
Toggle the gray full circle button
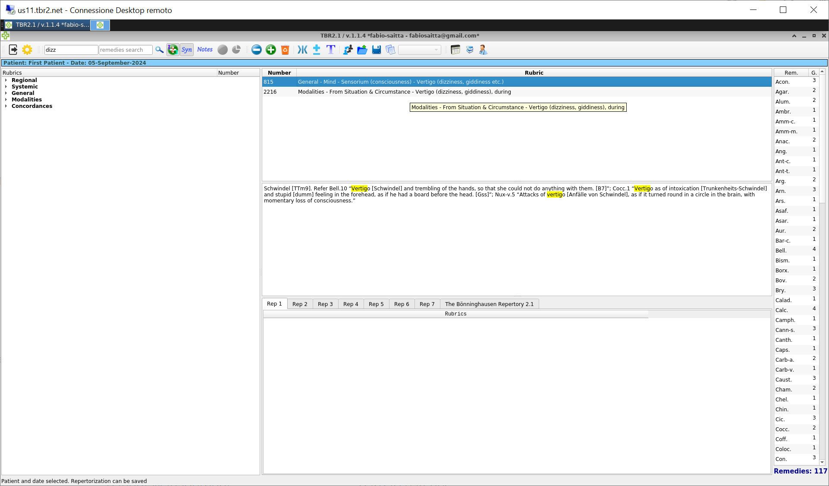pyautogui.click(x=223, y=50)
